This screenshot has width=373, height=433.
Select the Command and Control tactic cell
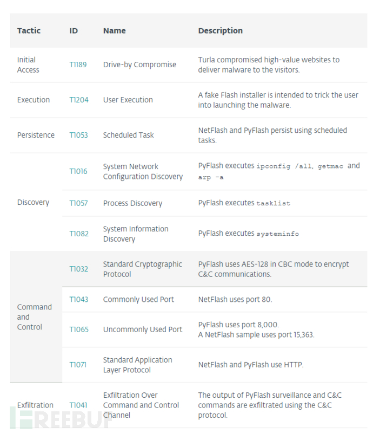34,317
